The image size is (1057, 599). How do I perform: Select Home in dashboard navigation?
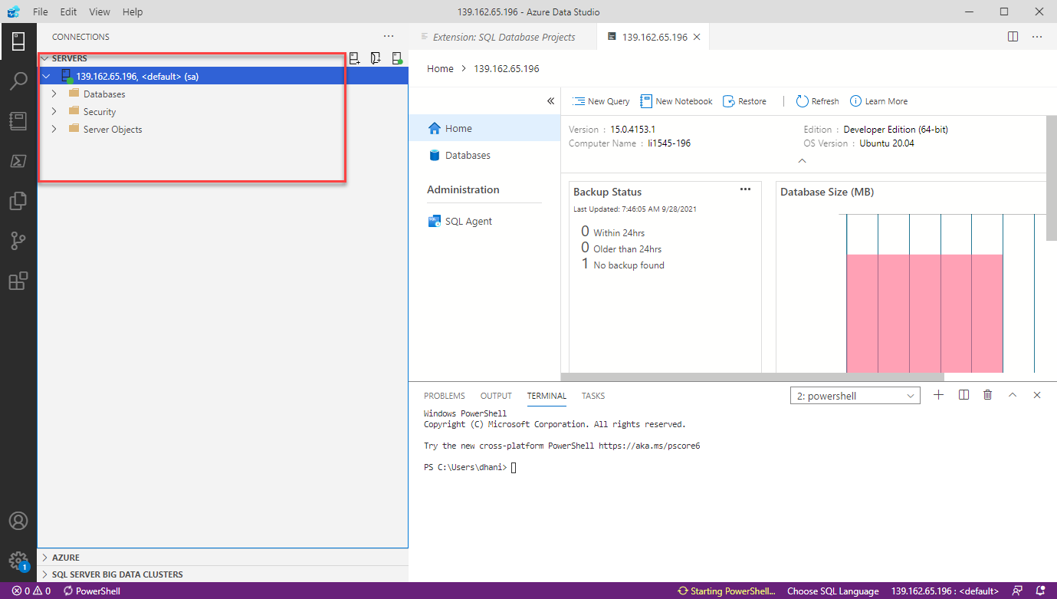pos(485,128)
